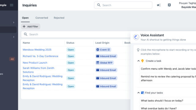Click the Global RFP badge on New Product Launch
Viewport: 196px width, 110px height.
(x=104, y=63)
